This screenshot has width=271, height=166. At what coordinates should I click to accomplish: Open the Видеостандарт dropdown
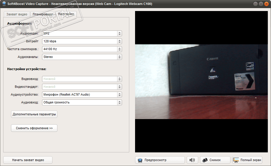[82, 87]
